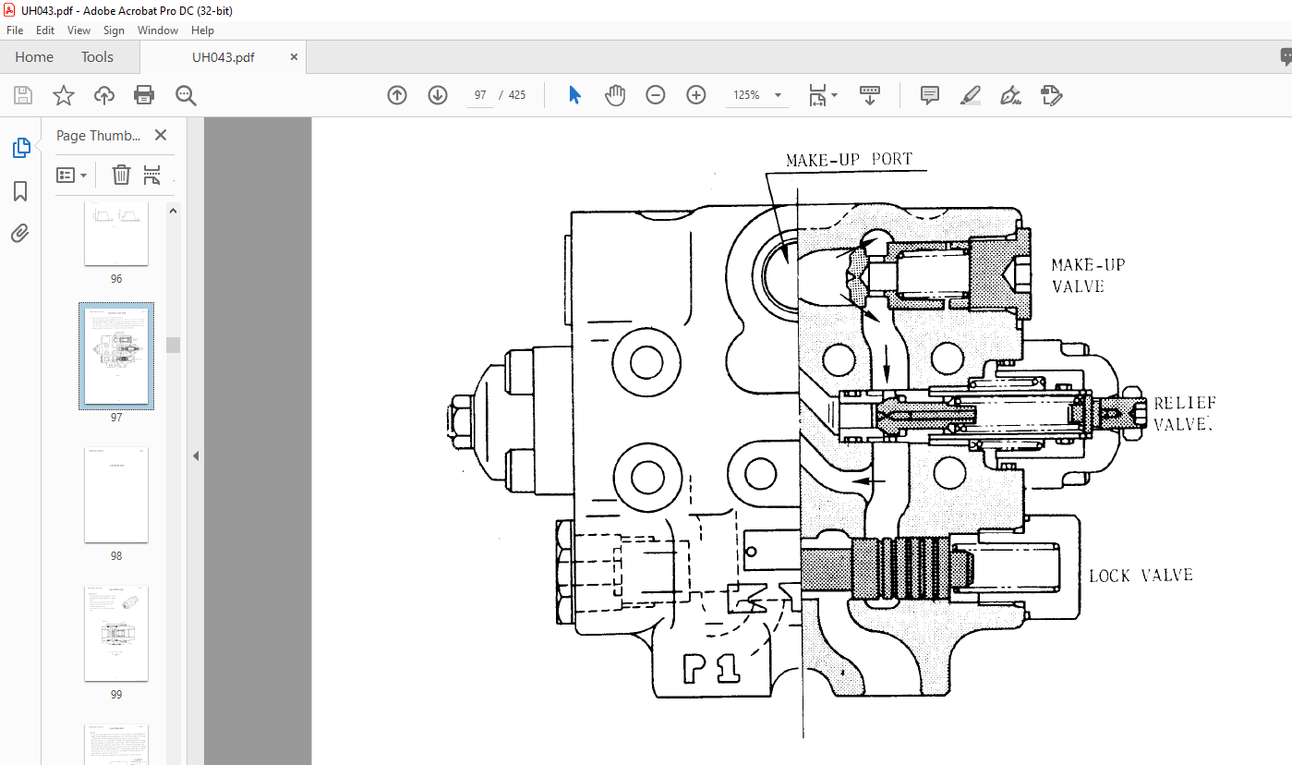This screenshot has width=1292, height=765.
Task: Close the Page Thumbnails panel
Action: (161, 135)
